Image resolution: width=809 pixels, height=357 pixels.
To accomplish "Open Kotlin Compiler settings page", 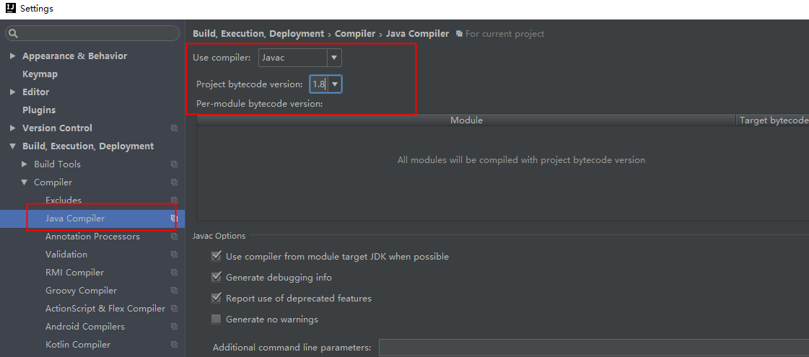I will click(x=78, y=345).
